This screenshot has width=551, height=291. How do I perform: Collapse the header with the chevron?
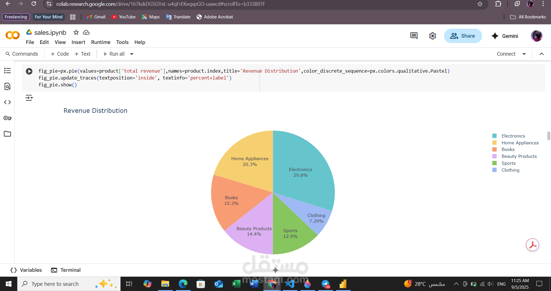tap(542, 54)
